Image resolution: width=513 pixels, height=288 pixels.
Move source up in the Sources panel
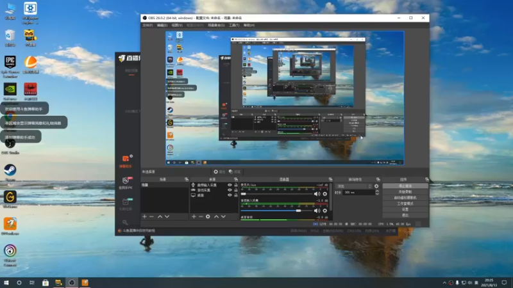[216, 216]
